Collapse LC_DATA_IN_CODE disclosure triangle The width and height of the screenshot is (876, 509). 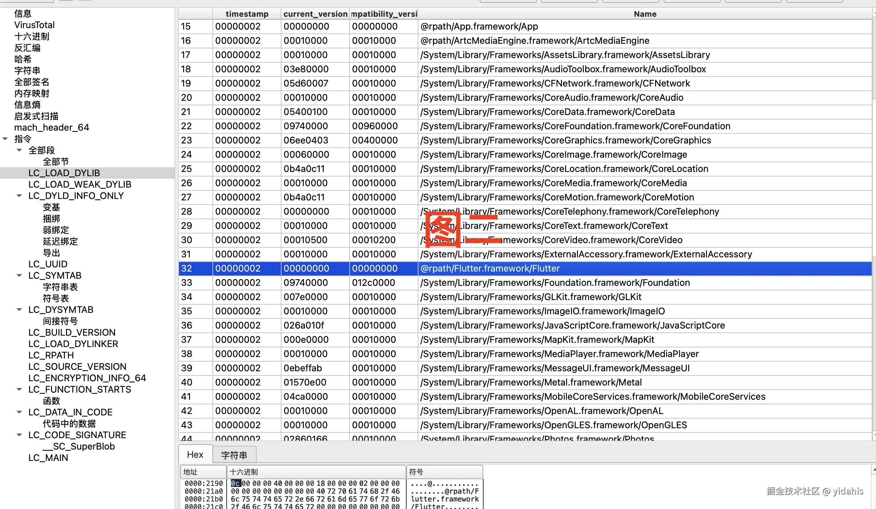(x=19, y=412)
